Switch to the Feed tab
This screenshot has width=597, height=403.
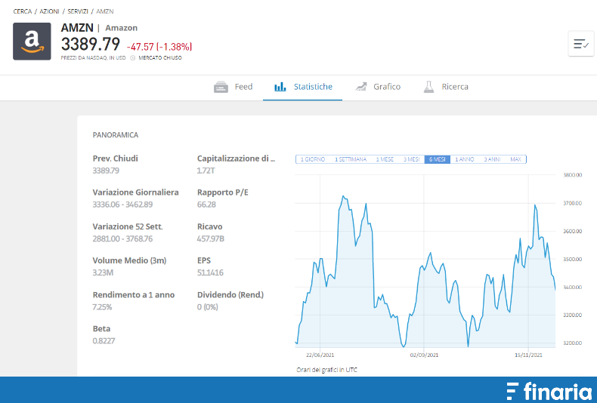pyautogui.click(x=234, y=87)
